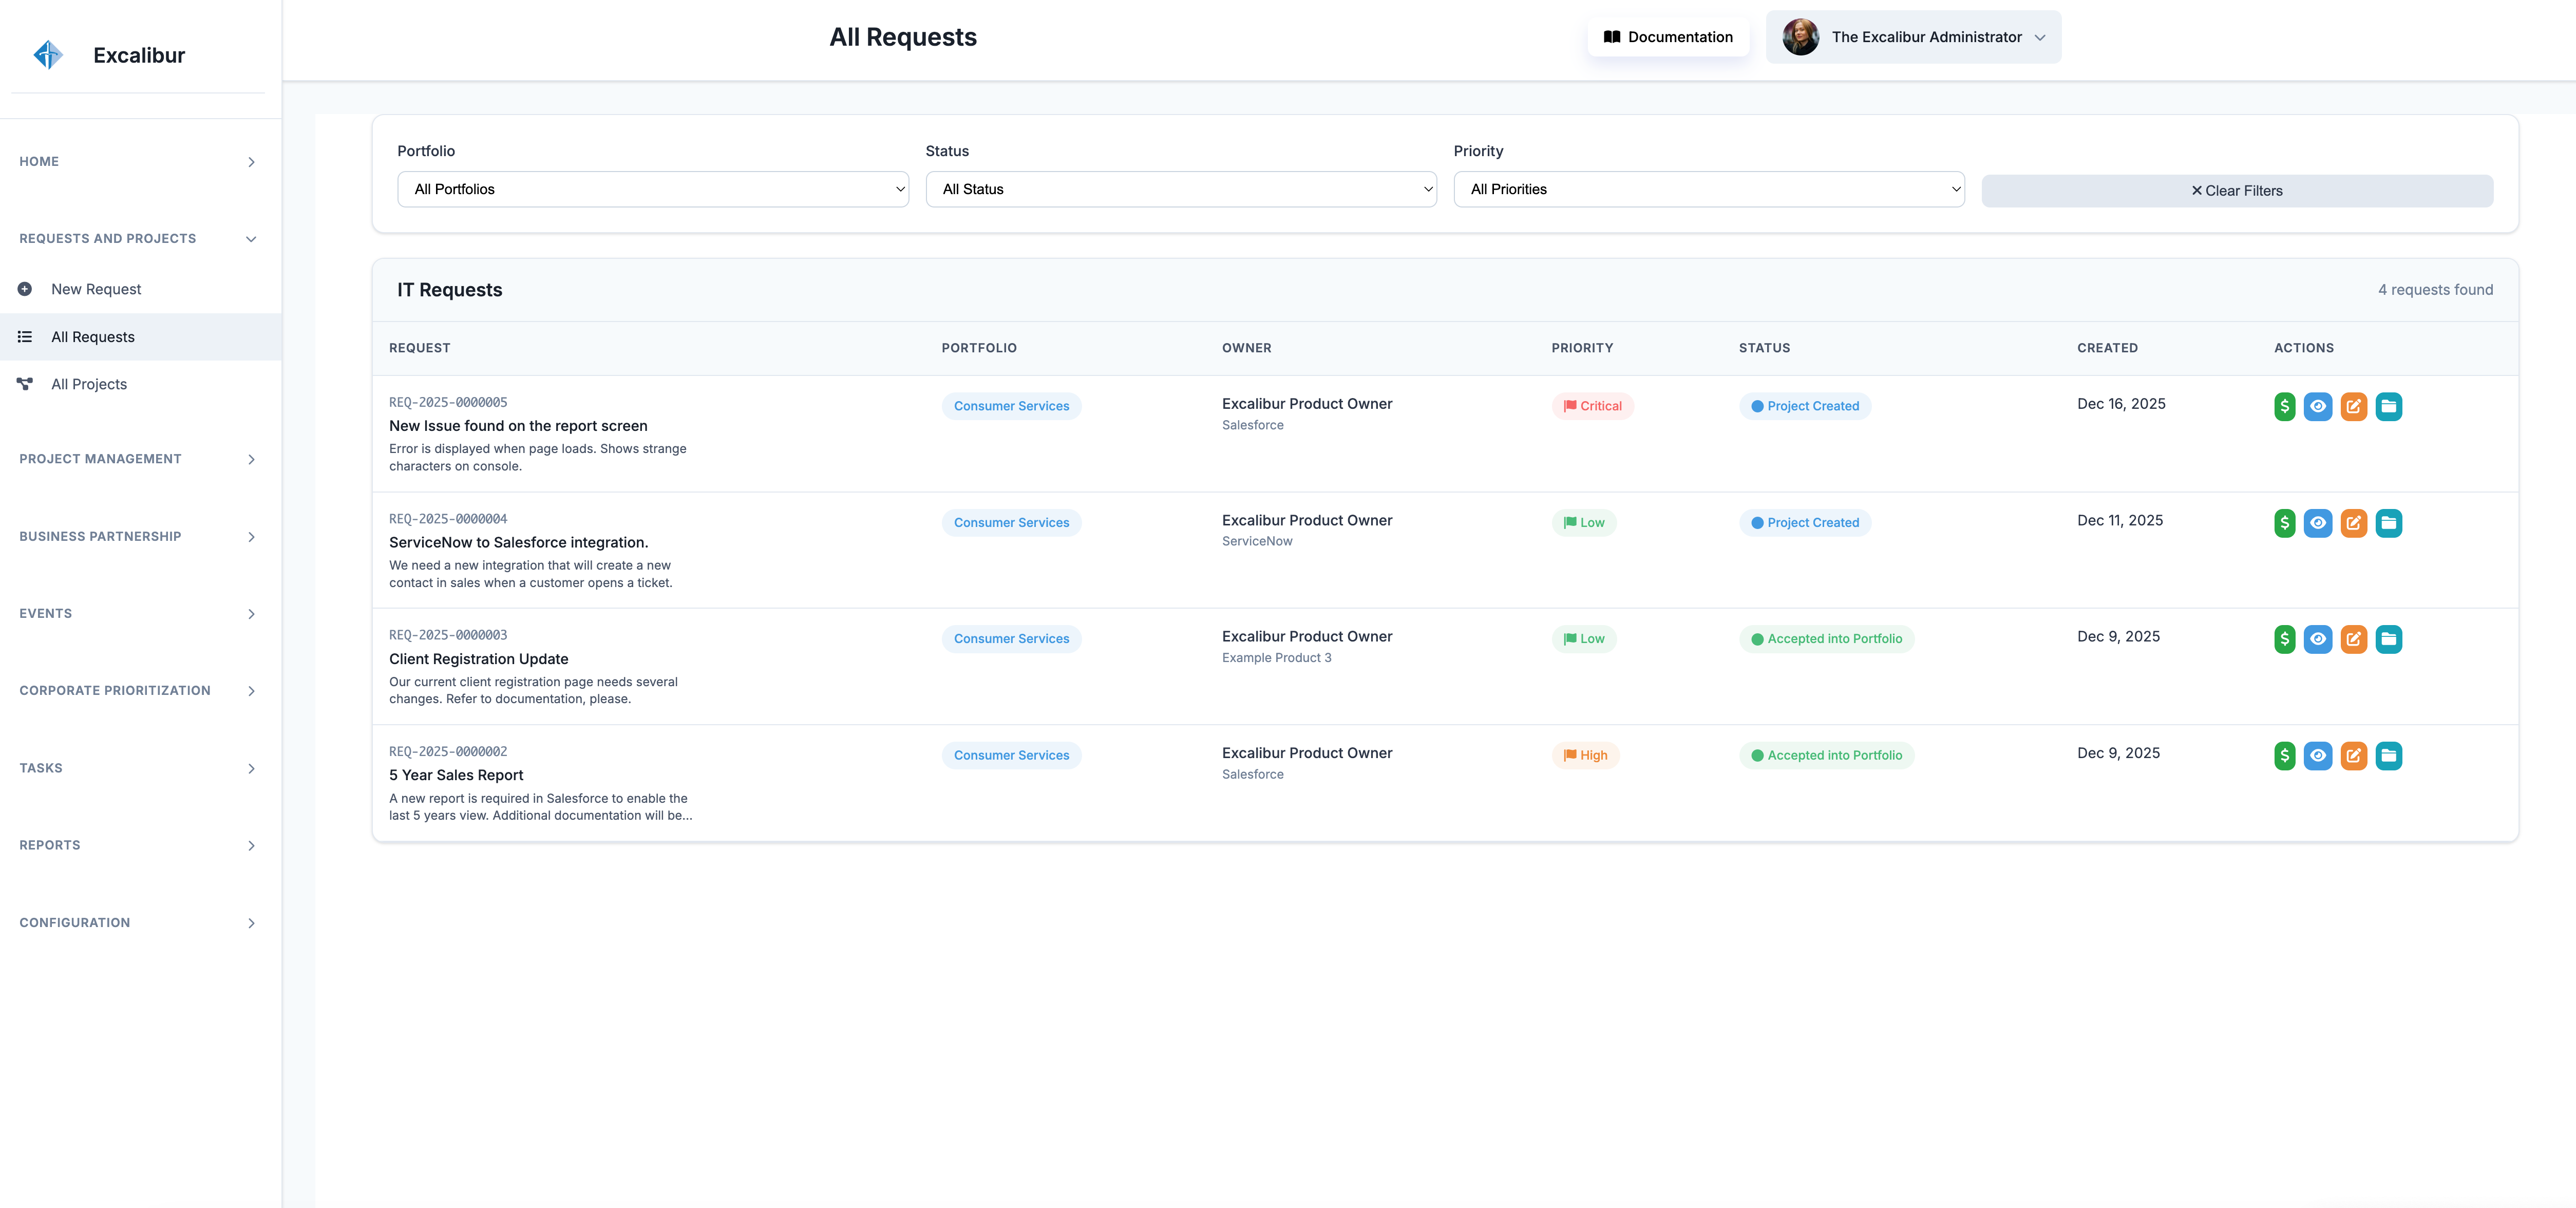2576x1208 pixels.
Task: Click green dollar icon for REQ-2025-0000005
Action: click(x=2284, y=406)
